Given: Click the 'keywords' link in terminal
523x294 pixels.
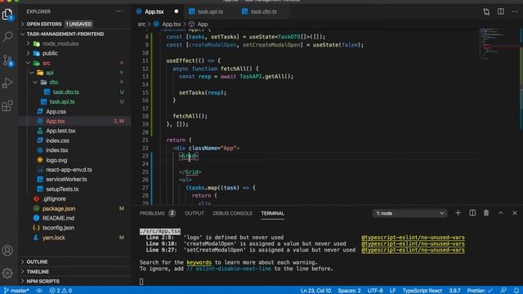Looking at the screenshot, I should point(199,262).
